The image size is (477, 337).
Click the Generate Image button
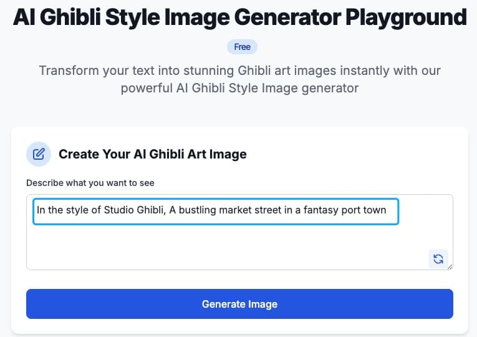(239, 304)
